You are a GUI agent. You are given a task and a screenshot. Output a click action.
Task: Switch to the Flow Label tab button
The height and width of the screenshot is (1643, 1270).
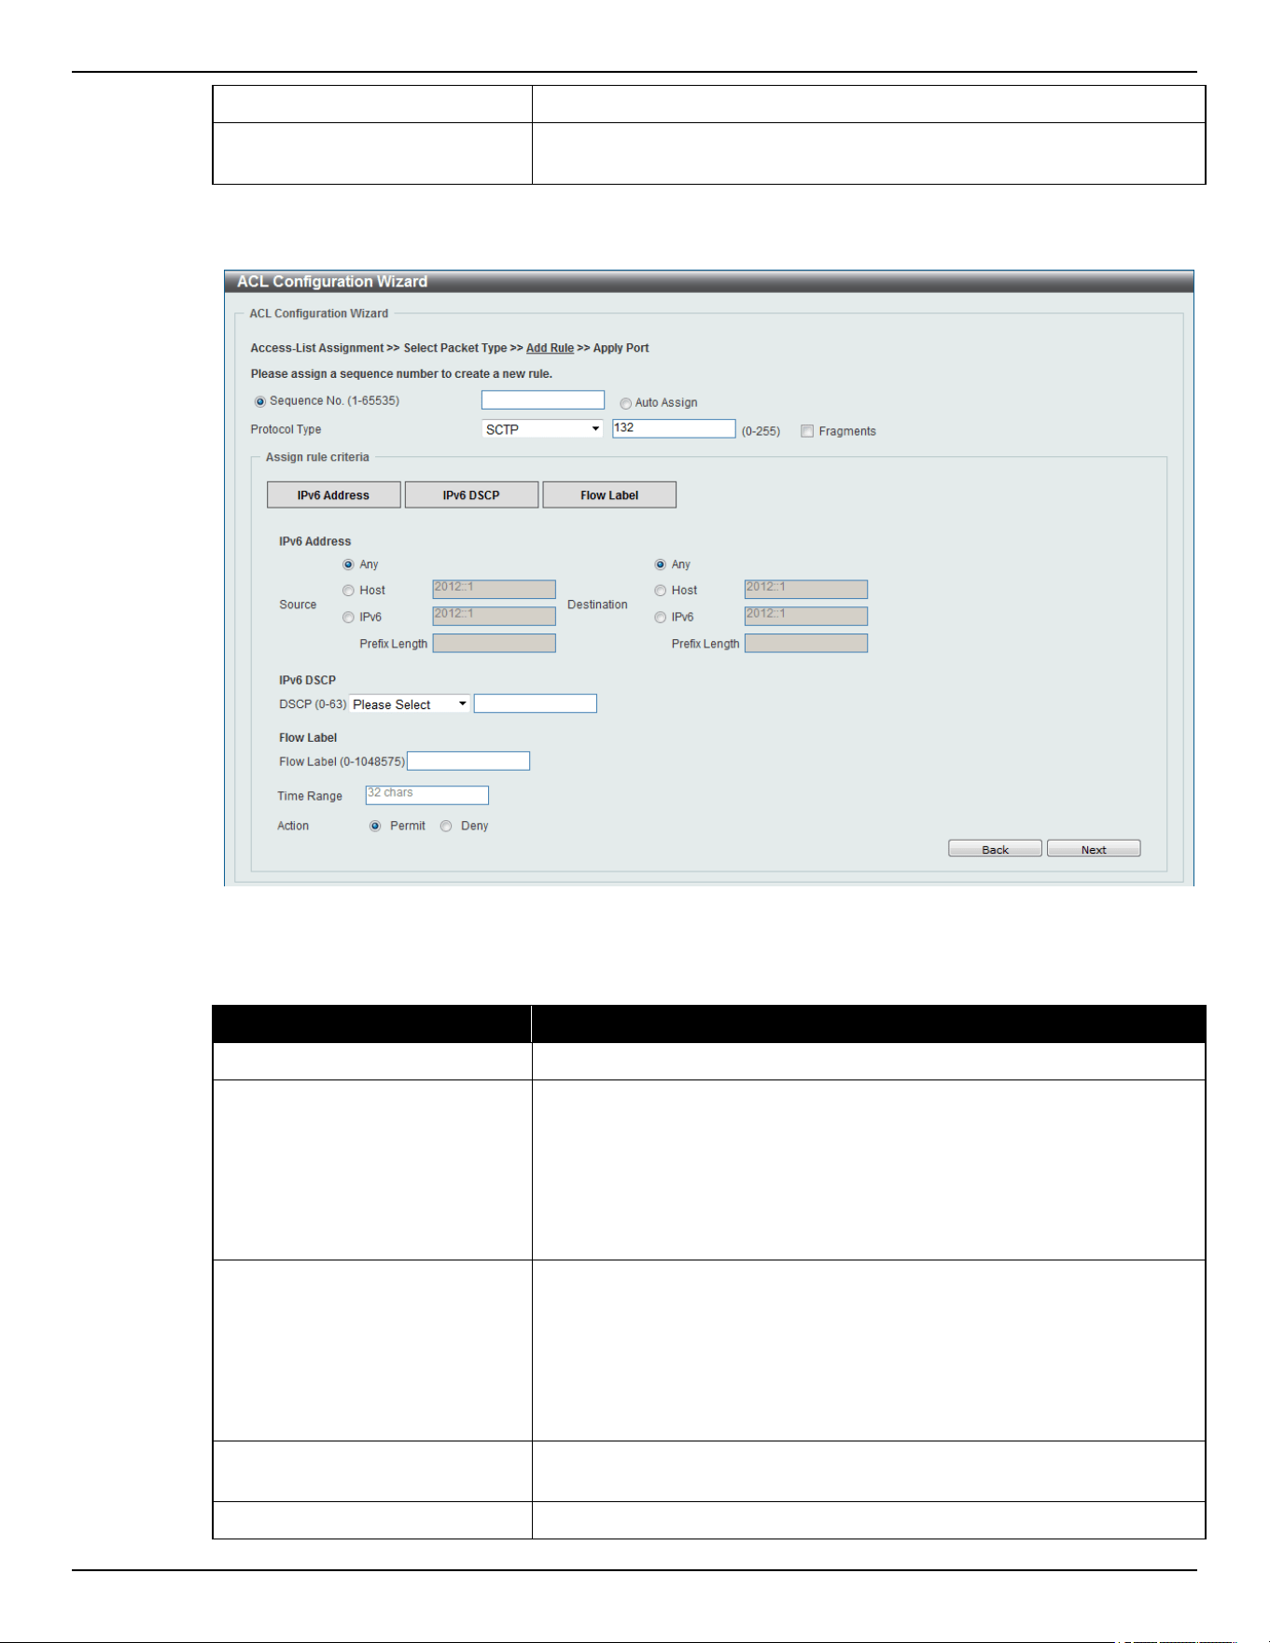pyautogui.click(x=609, y=495)
